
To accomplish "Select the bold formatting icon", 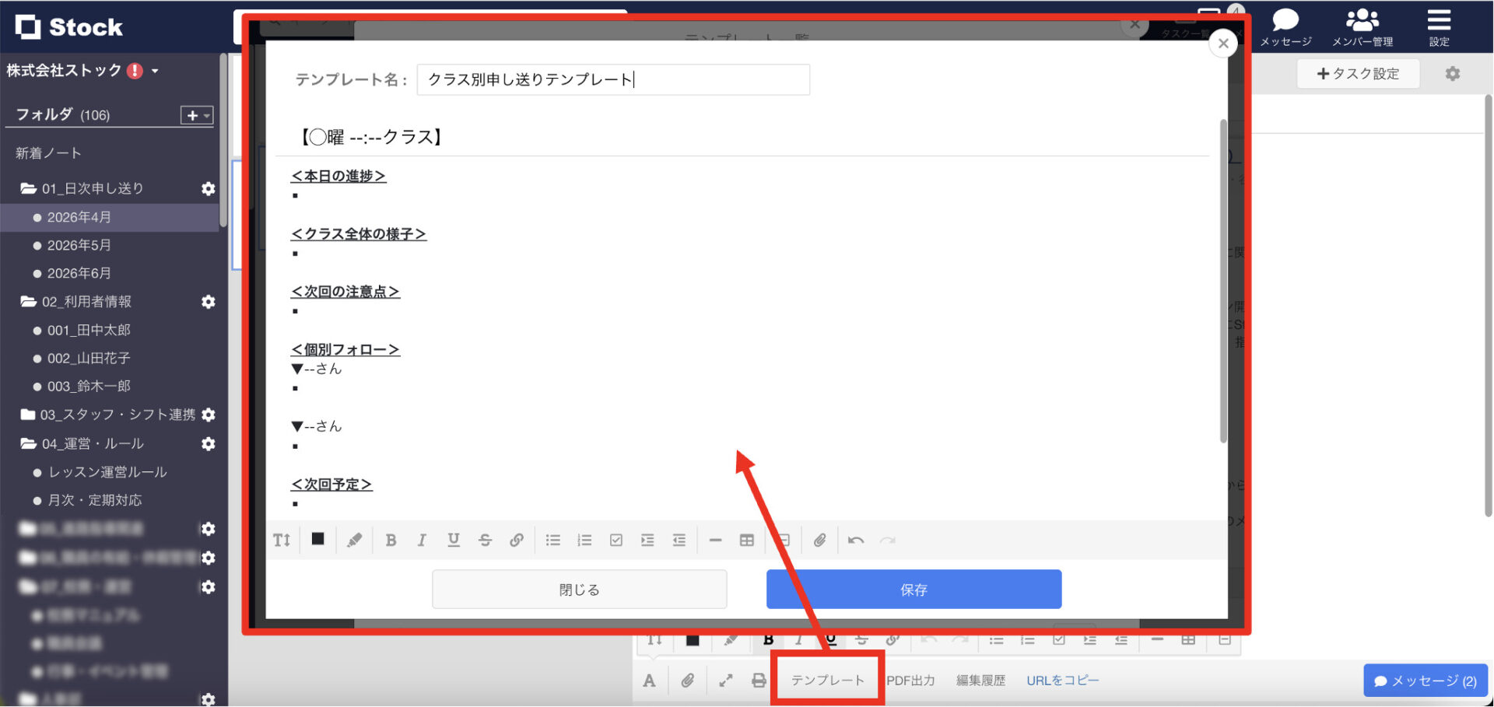I will (x=391, y=540).
